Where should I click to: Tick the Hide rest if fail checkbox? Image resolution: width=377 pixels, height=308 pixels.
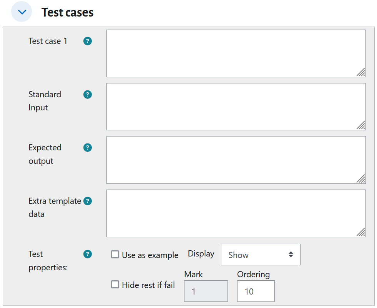tap(115, 285)
